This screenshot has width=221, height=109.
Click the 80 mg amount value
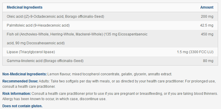point(208,61)
